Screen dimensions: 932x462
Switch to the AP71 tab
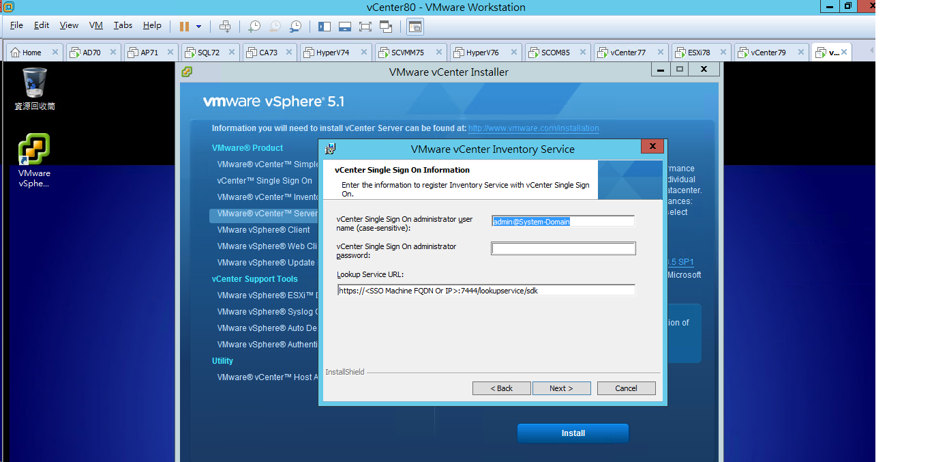coord(149,53)
